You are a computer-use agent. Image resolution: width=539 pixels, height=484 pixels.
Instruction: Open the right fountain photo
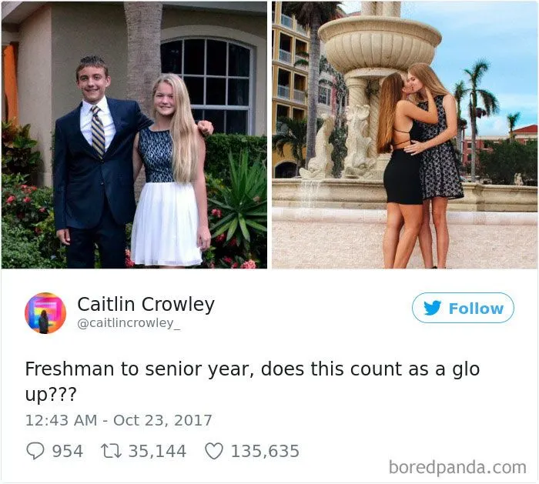pyautogui.click(x=404, y=135)
